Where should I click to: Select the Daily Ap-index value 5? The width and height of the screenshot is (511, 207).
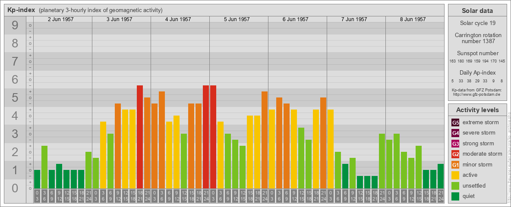pos(453,81)
